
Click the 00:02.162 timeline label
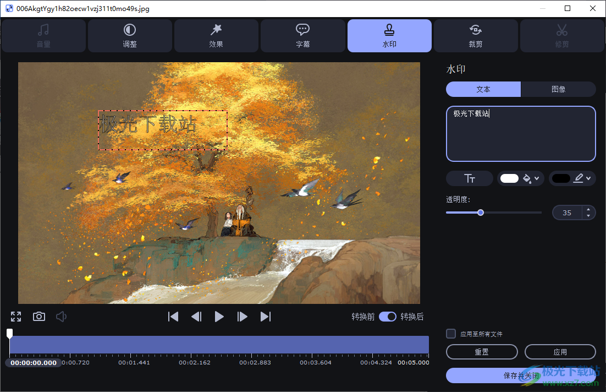[x=195, y=363]
